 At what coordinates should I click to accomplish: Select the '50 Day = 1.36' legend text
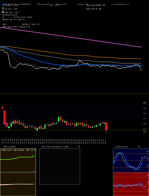[x=11, y=9]
